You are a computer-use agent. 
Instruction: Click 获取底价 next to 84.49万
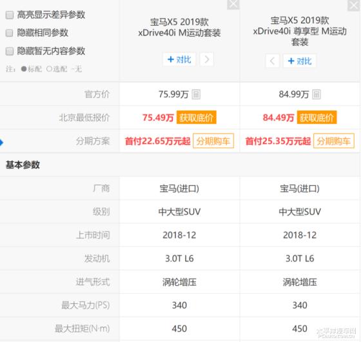coord(317,117)
